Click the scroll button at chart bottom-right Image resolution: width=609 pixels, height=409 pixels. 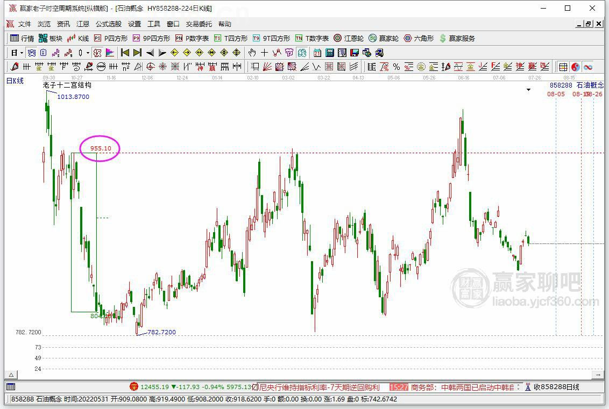point(598,375)
